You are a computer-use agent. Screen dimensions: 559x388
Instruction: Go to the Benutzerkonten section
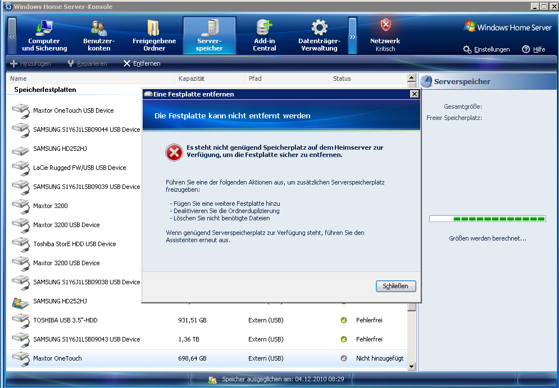pyautogui.click(x=99, y=35)
